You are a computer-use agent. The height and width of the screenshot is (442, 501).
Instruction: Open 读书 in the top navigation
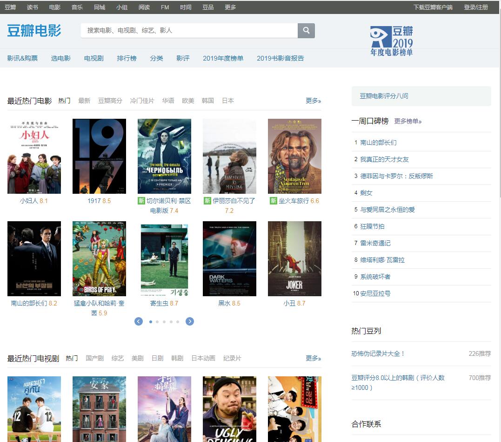point(32,7)
